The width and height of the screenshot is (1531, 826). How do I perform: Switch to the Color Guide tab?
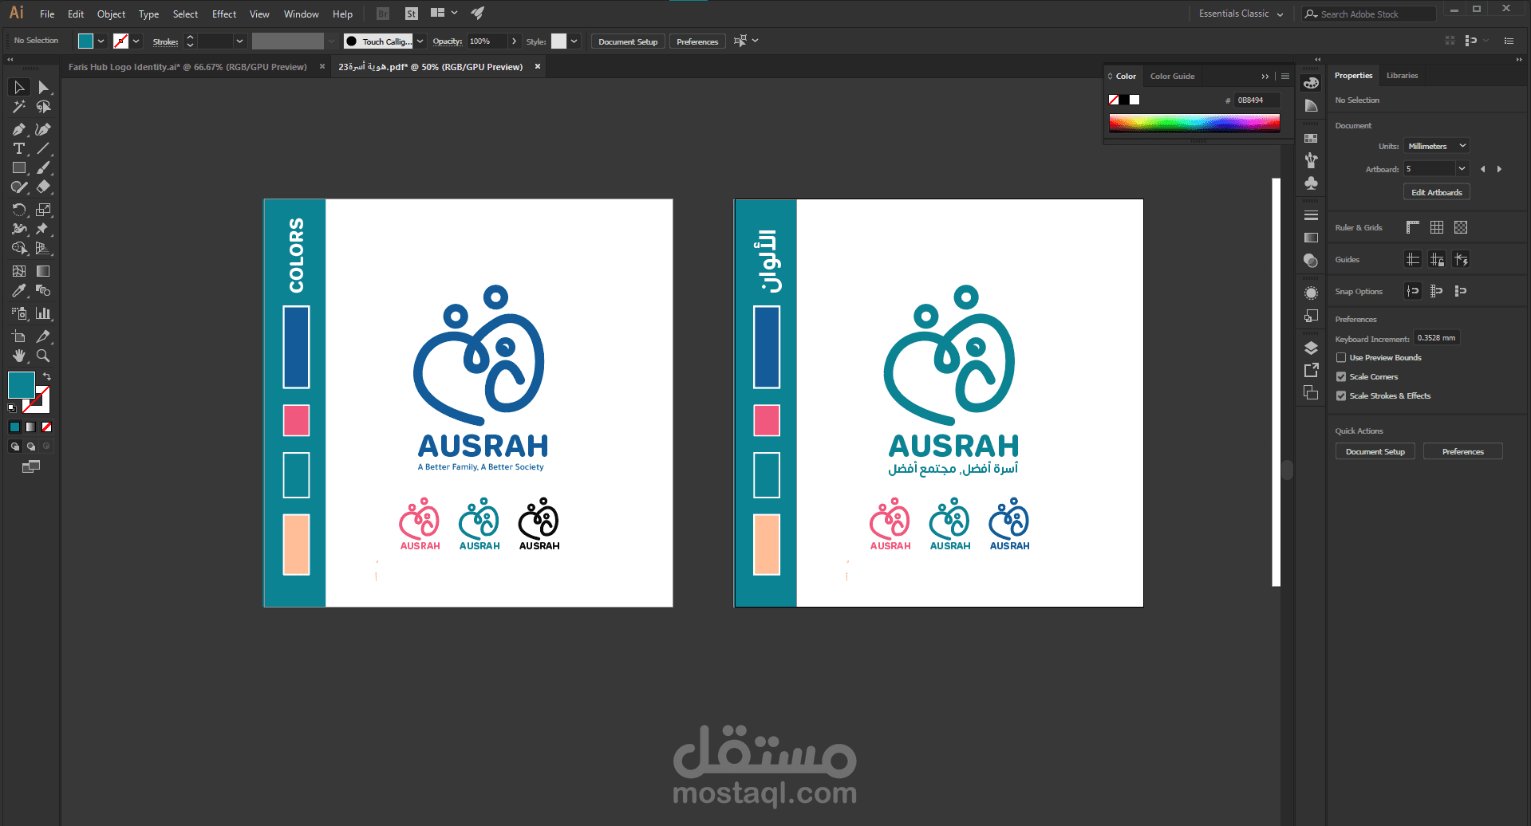1172,77
